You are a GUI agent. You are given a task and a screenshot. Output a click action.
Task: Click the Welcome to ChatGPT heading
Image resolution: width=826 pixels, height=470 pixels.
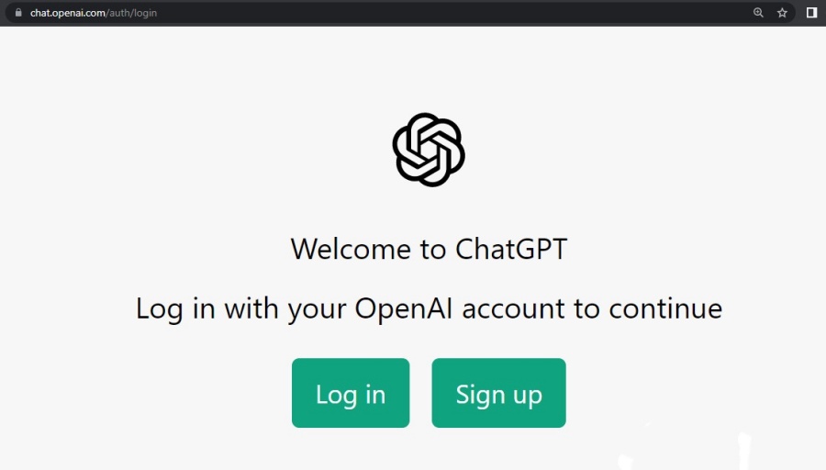429,249
